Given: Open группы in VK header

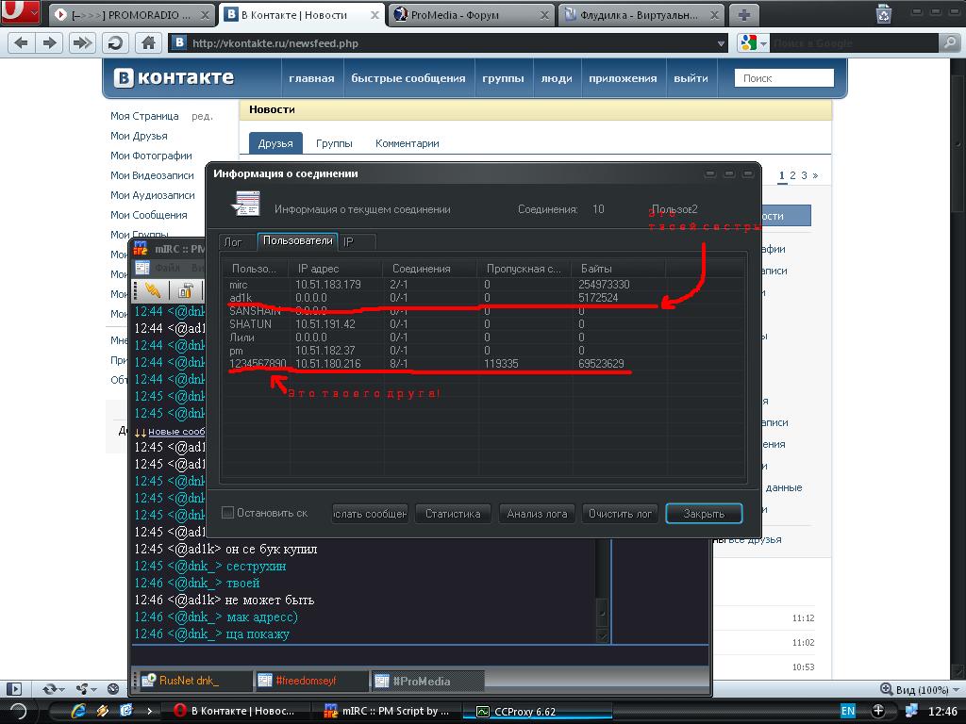Looking at the screenshot, I should pos(503,78).
